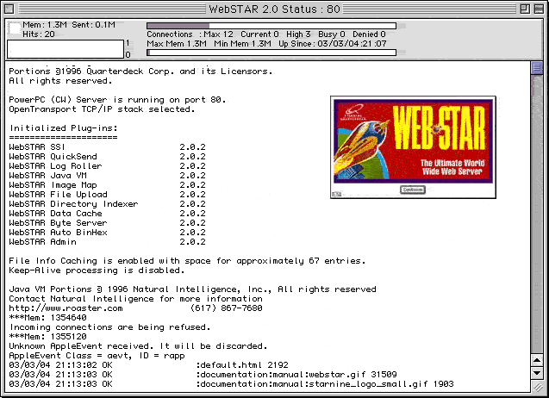Click the close box of WebSTAR Status window
The image size is (549, 398).
coord(9,9)
